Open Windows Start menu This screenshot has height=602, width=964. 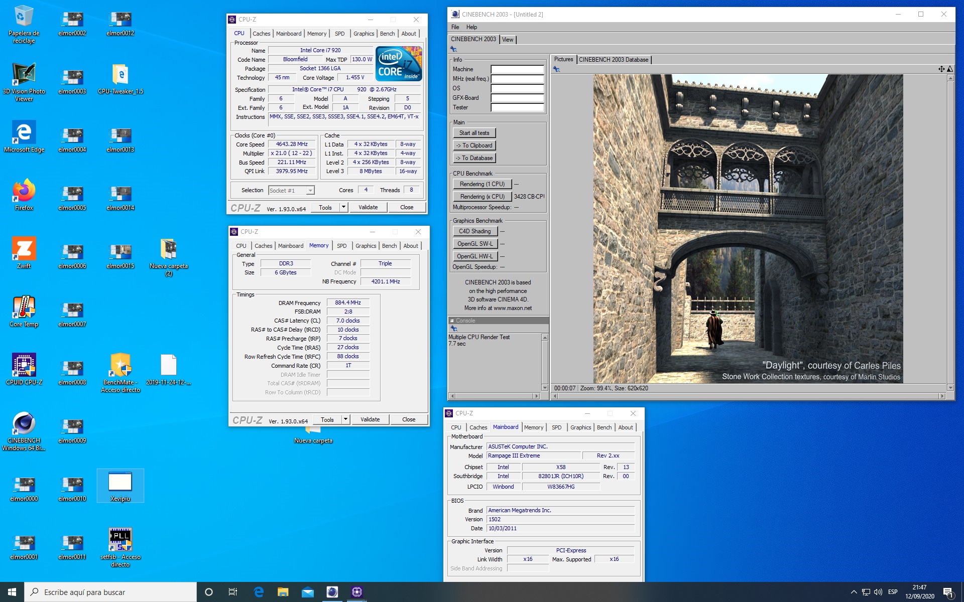pyautogui.click(x=12, y=592)
